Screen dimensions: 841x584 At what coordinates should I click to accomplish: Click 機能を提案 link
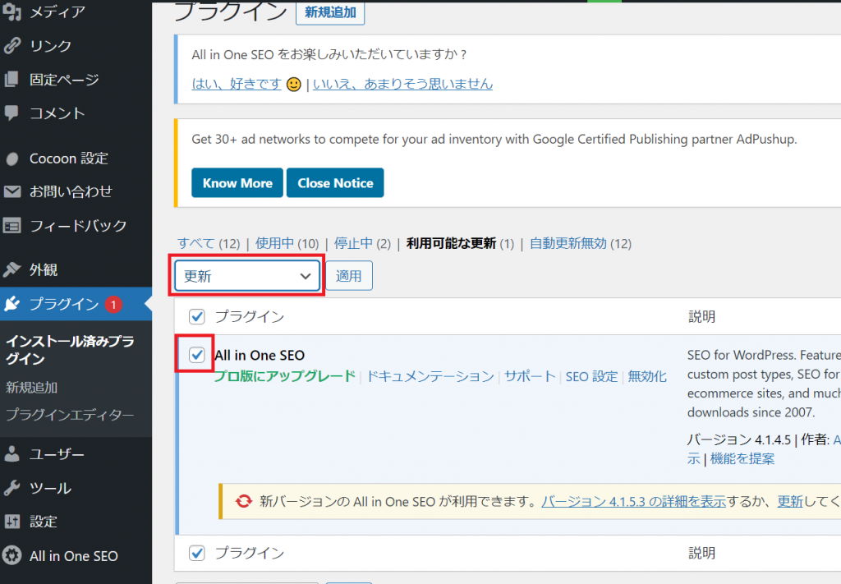click(742, 459)
